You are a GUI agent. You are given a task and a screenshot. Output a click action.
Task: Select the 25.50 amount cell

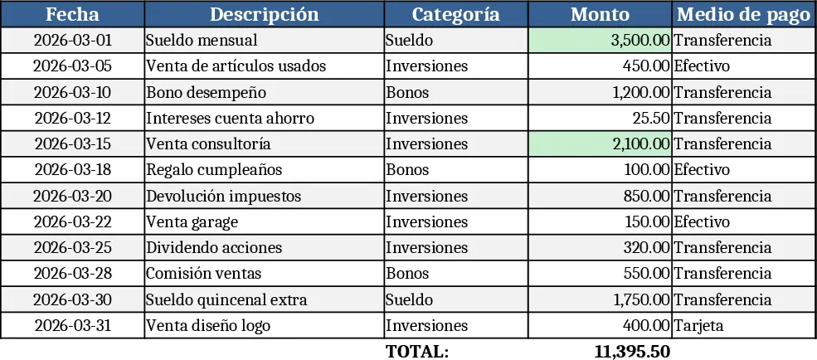point(600,119)
